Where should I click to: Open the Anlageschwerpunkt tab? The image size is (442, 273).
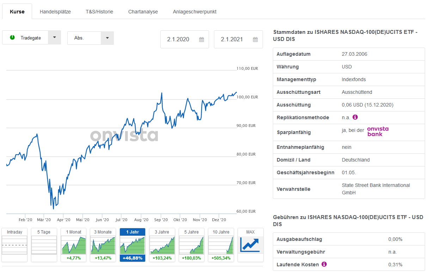pyautogui.click(x=195, y=12)
